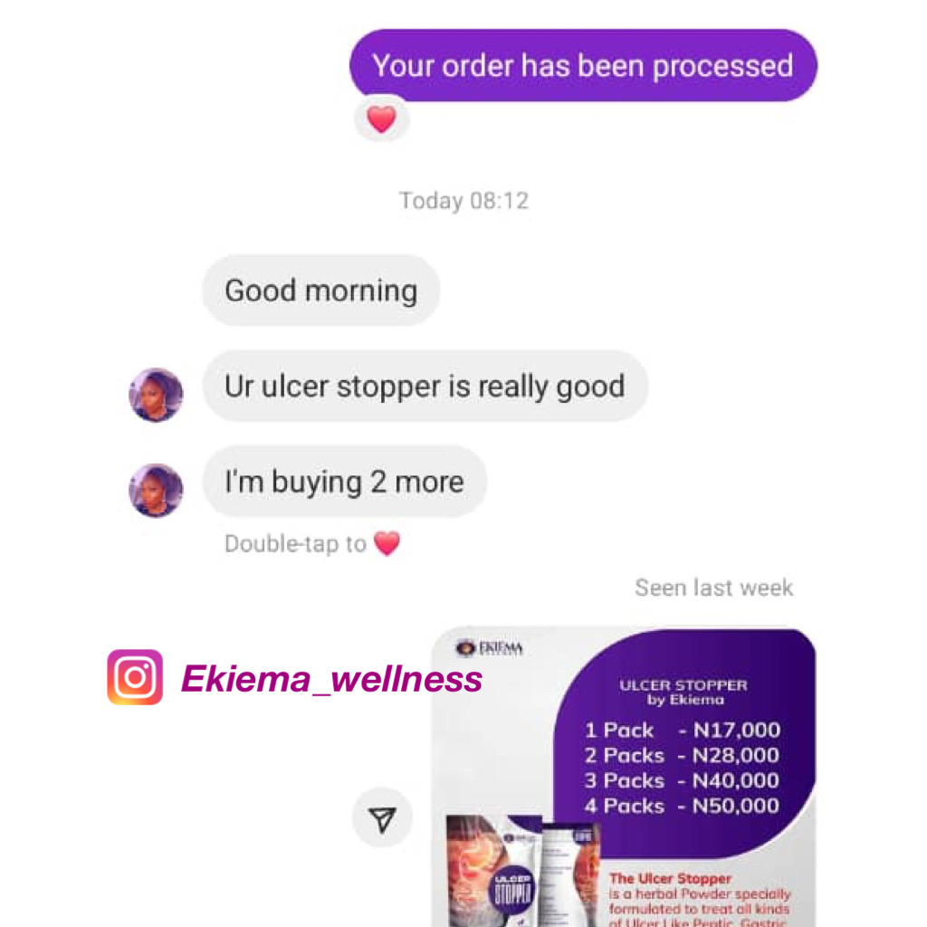Select the 'Good morning' message bubble
The image size is (927, 927).
click(x=321, y=291)
